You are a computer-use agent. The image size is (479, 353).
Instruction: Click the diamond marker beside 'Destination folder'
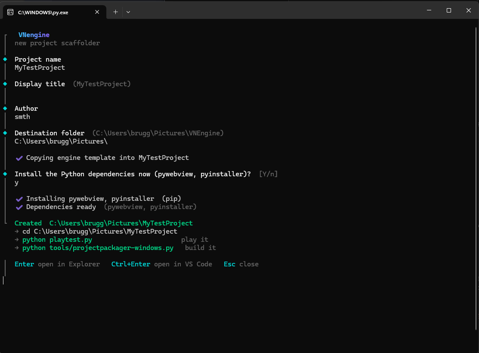(5, 133)
